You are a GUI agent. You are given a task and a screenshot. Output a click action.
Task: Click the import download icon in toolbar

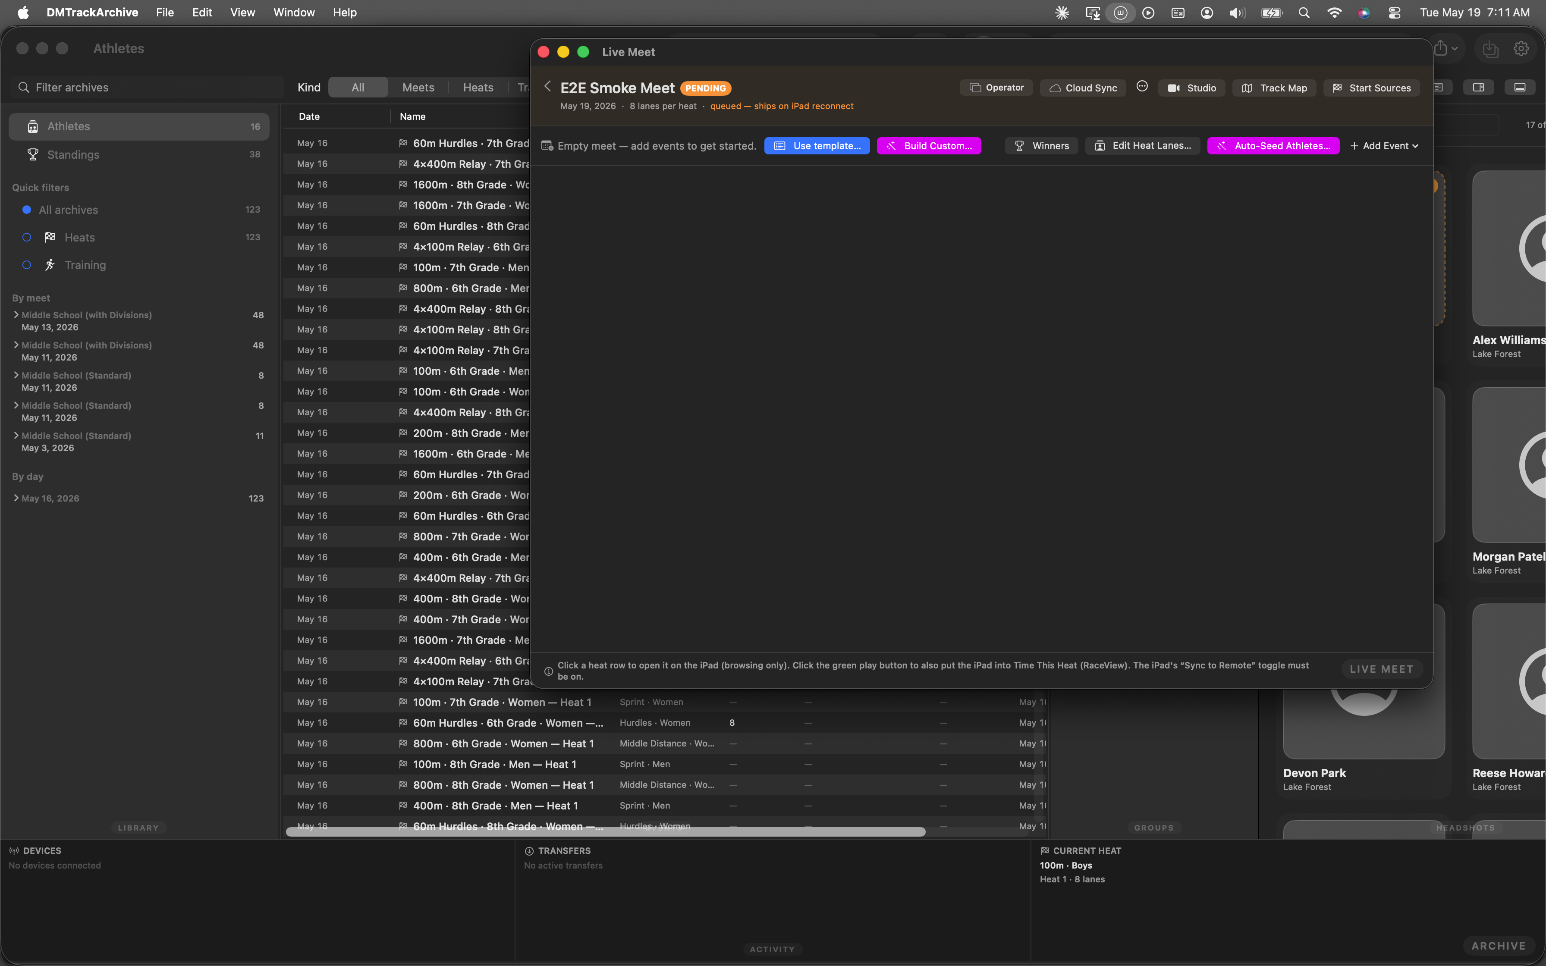(1490, 49)
